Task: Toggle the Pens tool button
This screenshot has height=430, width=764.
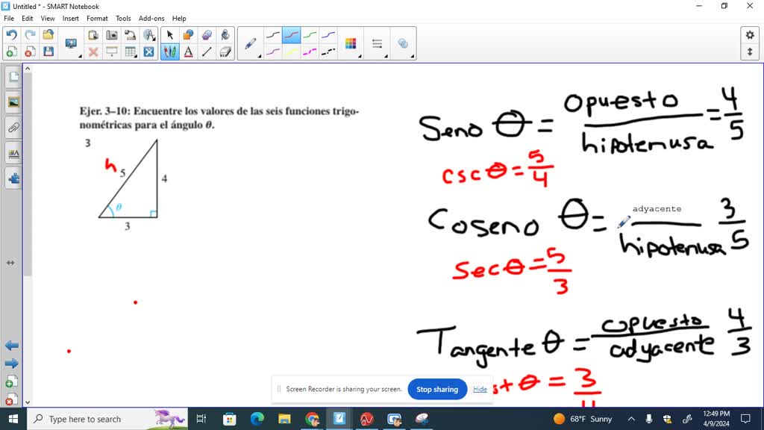Action: 170,52
